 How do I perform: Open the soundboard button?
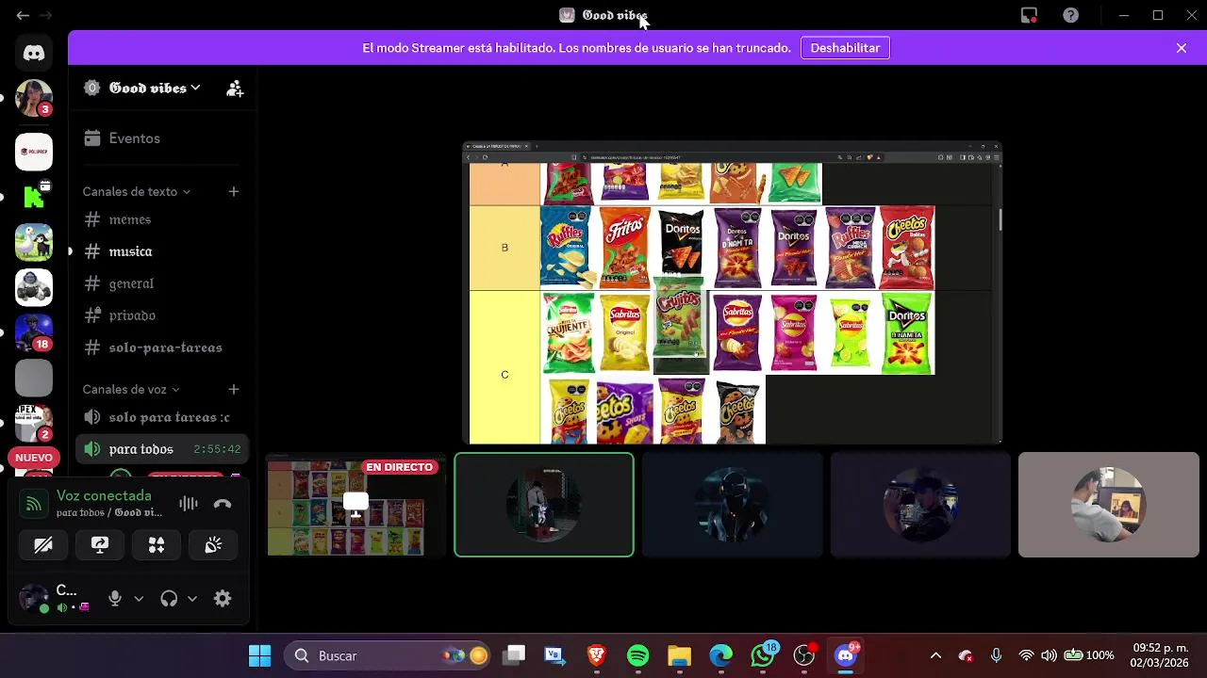[x=213, y=545]
